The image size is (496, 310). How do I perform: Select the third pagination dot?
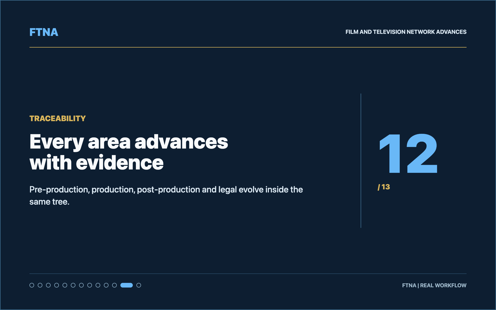point(48,285)
